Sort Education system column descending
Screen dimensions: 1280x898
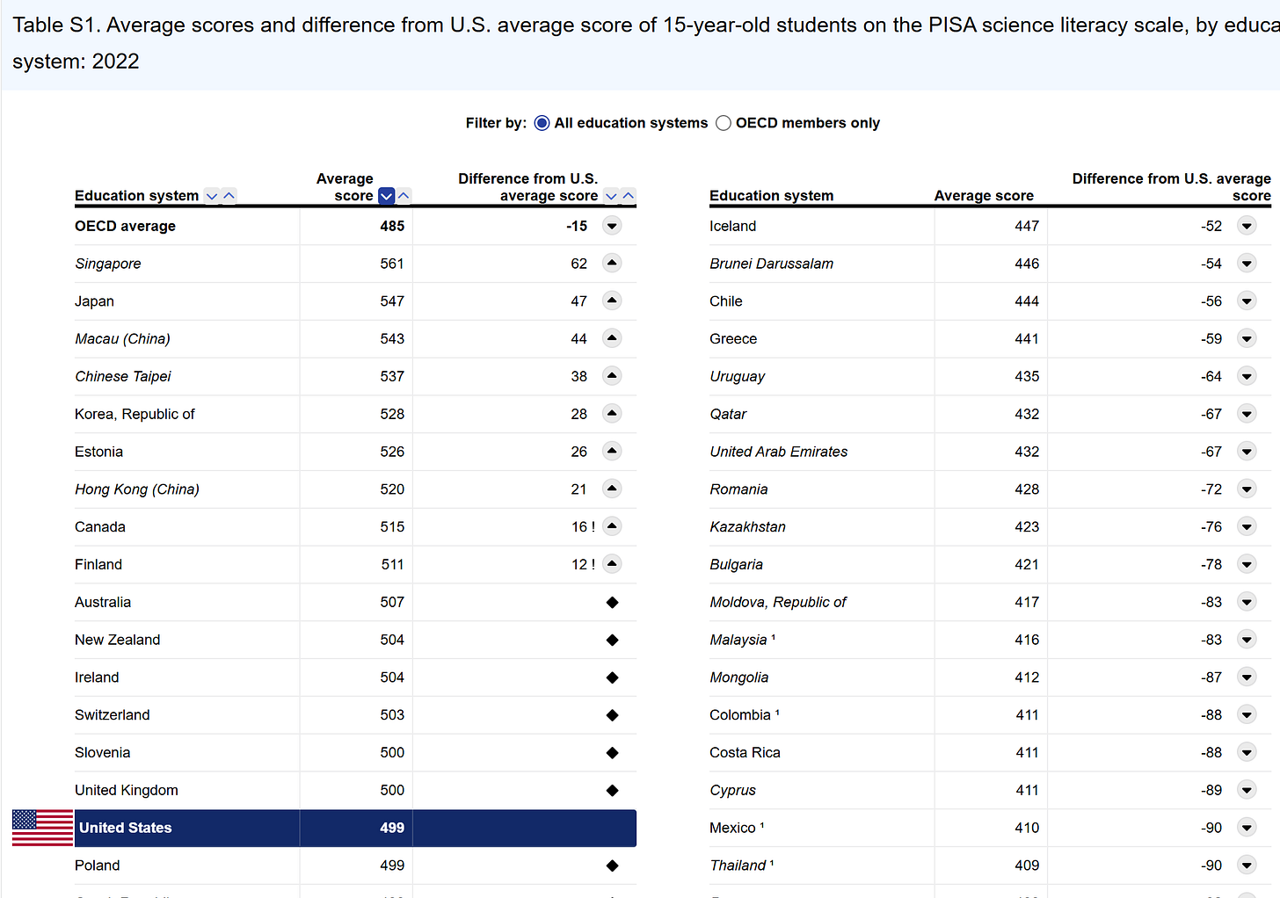click(x=212, y=196)
